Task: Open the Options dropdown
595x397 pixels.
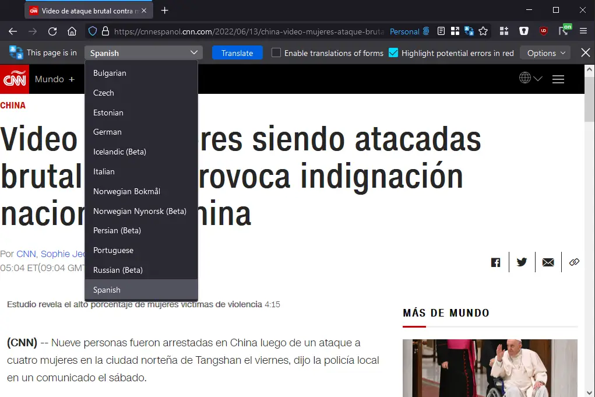Action: (x=545, y=52)
